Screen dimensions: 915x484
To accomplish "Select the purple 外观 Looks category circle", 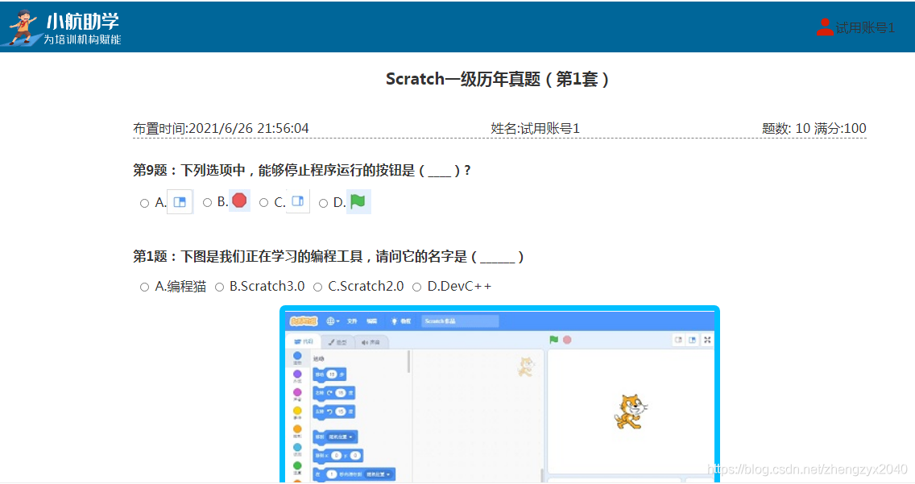I will click(x=297, y=374).
